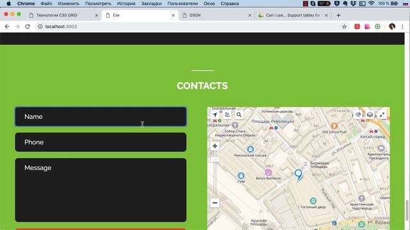Switch the Russian flag input source
410x230 pixels.
click(405, 4)
